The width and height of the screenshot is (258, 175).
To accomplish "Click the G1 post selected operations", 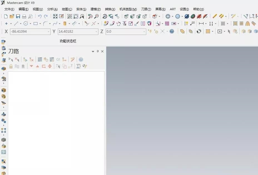I will 58,60.
